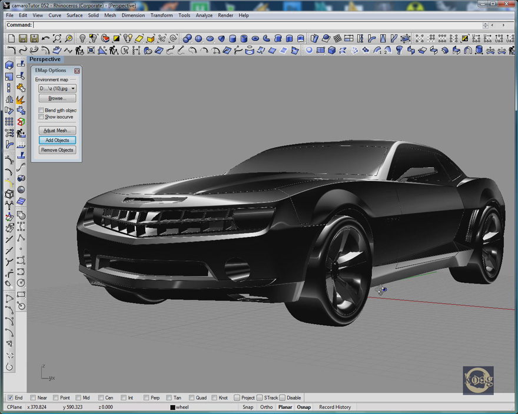This screenshot has height=414, width=518.
Task: Click the Add Objects button
Action: click(x=58, y=140)
